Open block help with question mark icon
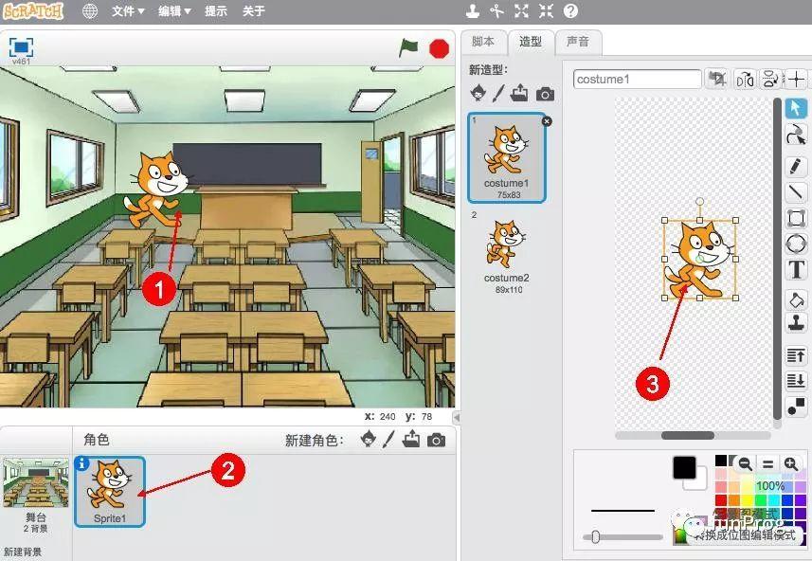The width and height of the screenshot is (812, 561). [570, 10]
